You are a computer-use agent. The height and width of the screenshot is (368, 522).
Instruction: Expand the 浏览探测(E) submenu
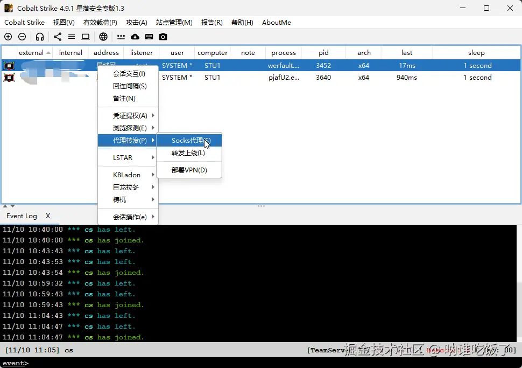[x=128, y=128]
